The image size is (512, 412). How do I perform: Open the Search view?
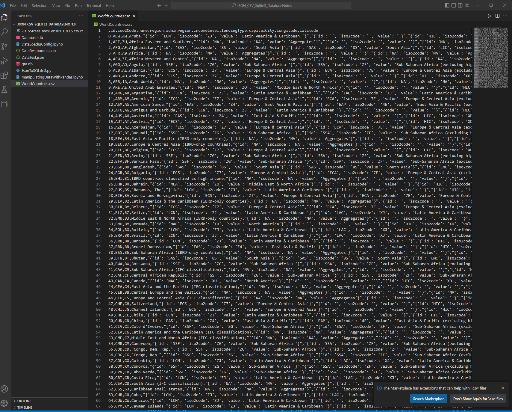pos(4,31)
